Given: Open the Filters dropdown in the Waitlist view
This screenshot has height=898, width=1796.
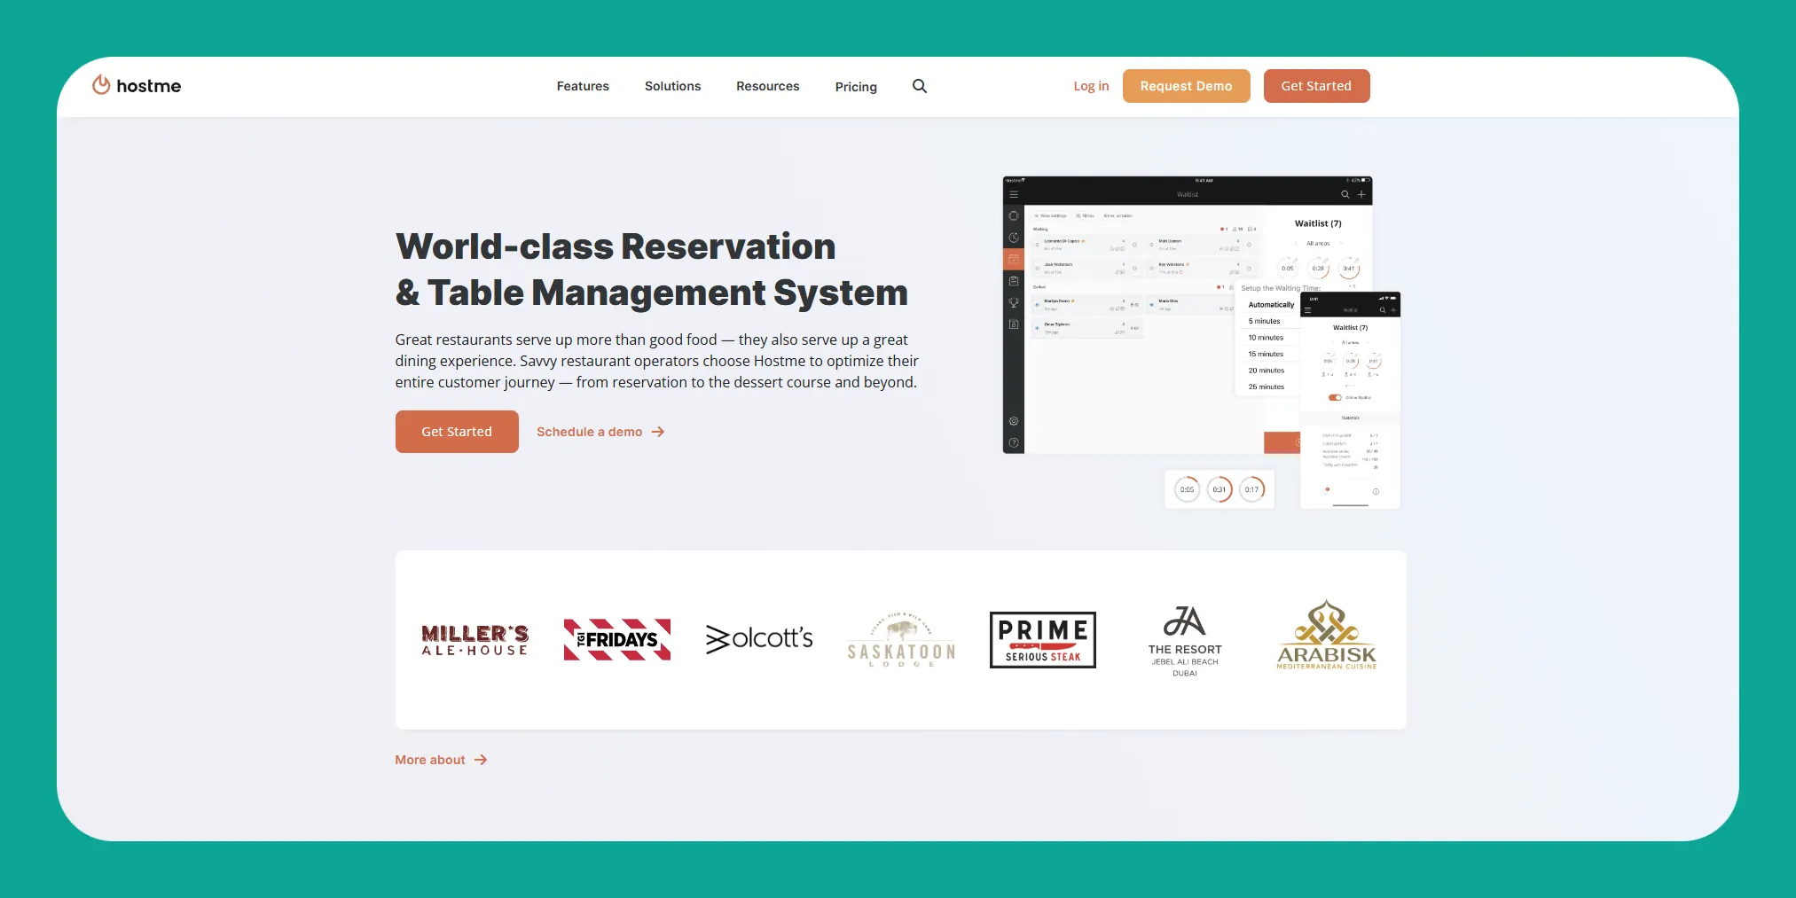Looking at the screenshot, I should 1086,216.
